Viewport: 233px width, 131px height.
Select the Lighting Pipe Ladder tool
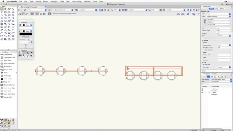coord(8,57)
